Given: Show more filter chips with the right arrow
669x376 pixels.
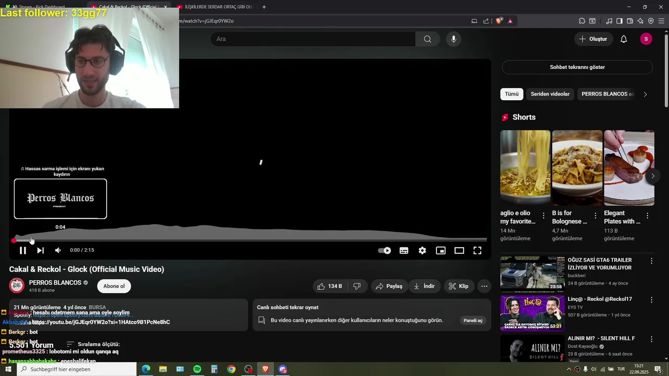Looking at the screenshot, I should (x=645, y=95).
